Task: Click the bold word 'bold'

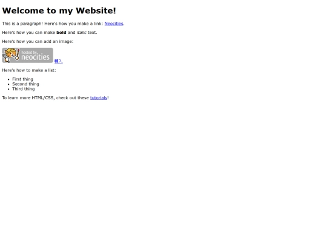Action: click(61, 33)
